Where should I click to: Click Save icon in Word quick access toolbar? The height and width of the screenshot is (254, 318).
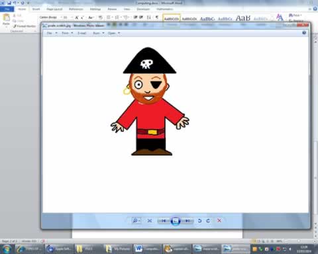coord(9,3)
